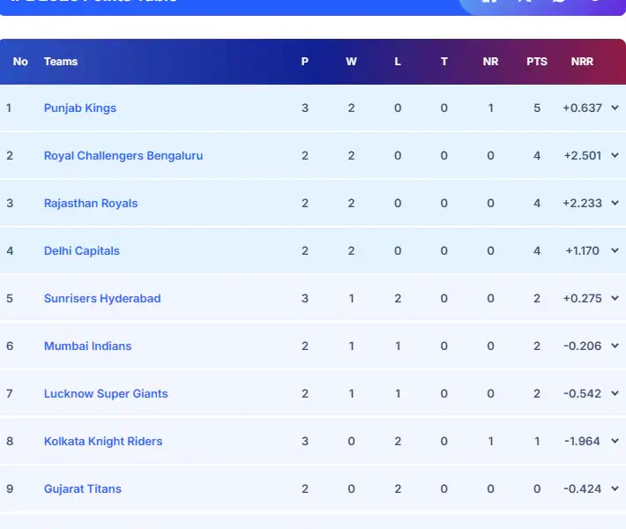Expand Gujarat Titans row chevron
Screen dimensions: 626x529
[615, 489]
